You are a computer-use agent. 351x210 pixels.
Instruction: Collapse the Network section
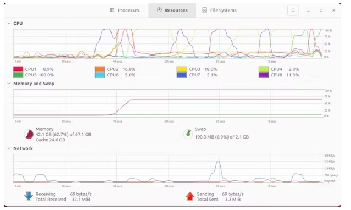tap(9, 148)
